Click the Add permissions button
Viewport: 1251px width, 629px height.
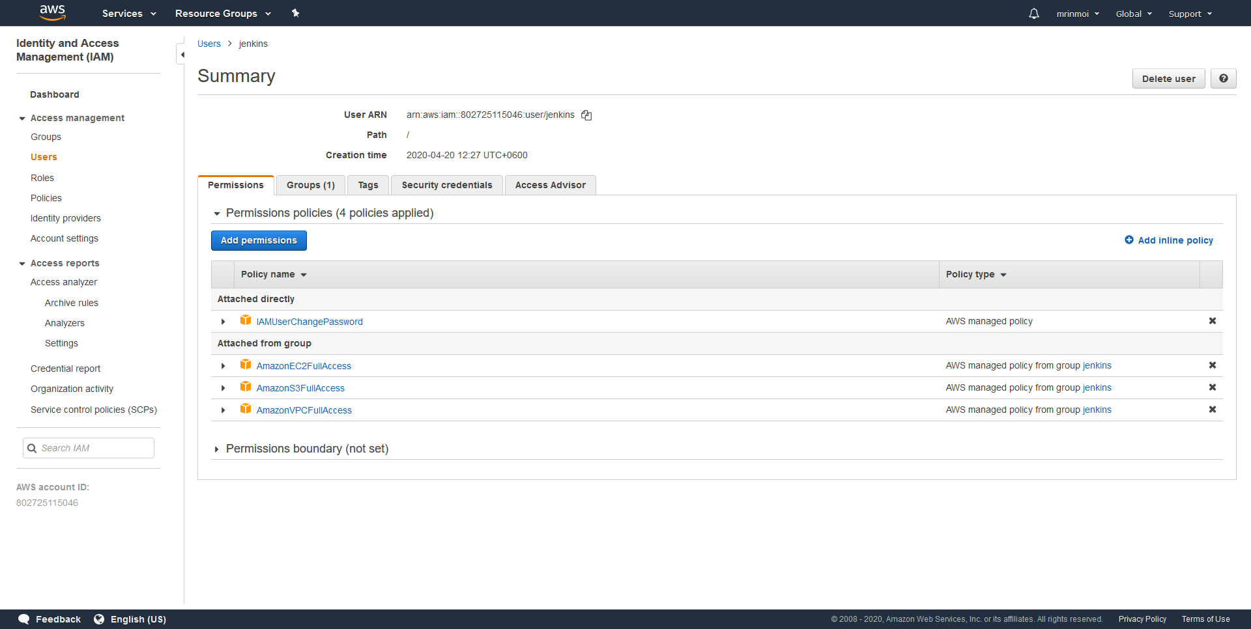tap(259, 240)
